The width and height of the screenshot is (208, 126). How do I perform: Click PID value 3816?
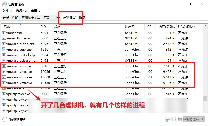(x=44, y=66)
